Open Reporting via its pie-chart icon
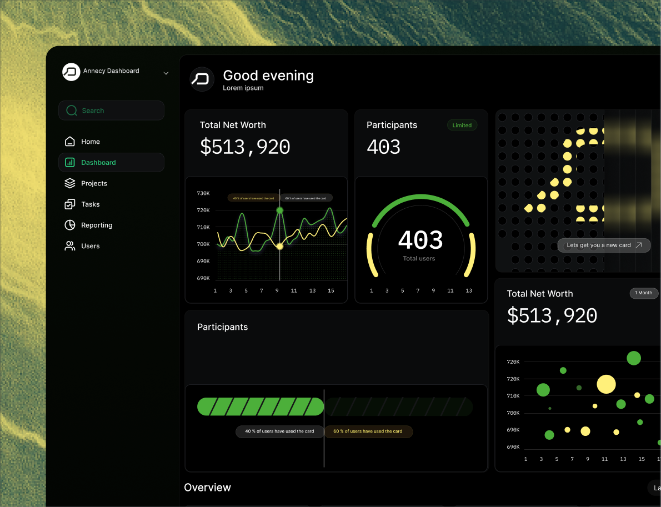This screenshot has height=507, width=661. [71, 225]
